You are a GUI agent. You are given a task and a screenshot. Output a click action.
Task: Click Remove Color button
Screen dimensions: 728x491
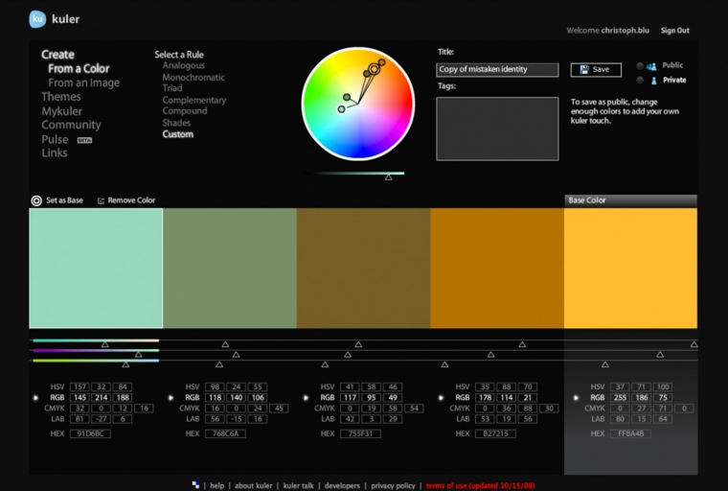coord(126,200)
